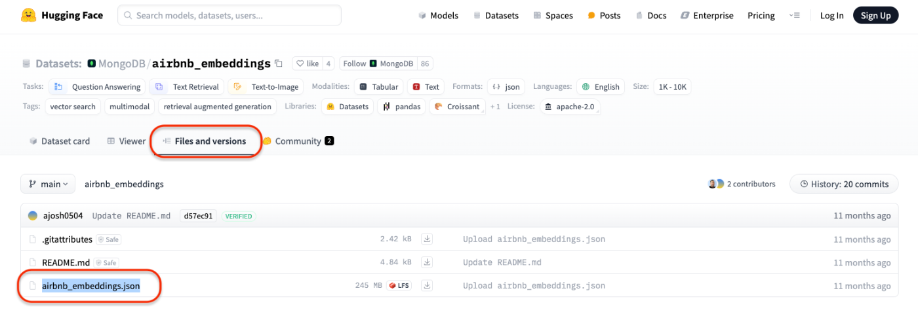The height and width of the screenshot is (314, 918).
Task: Click the Hugging Face logo
Action: [62, 15]
